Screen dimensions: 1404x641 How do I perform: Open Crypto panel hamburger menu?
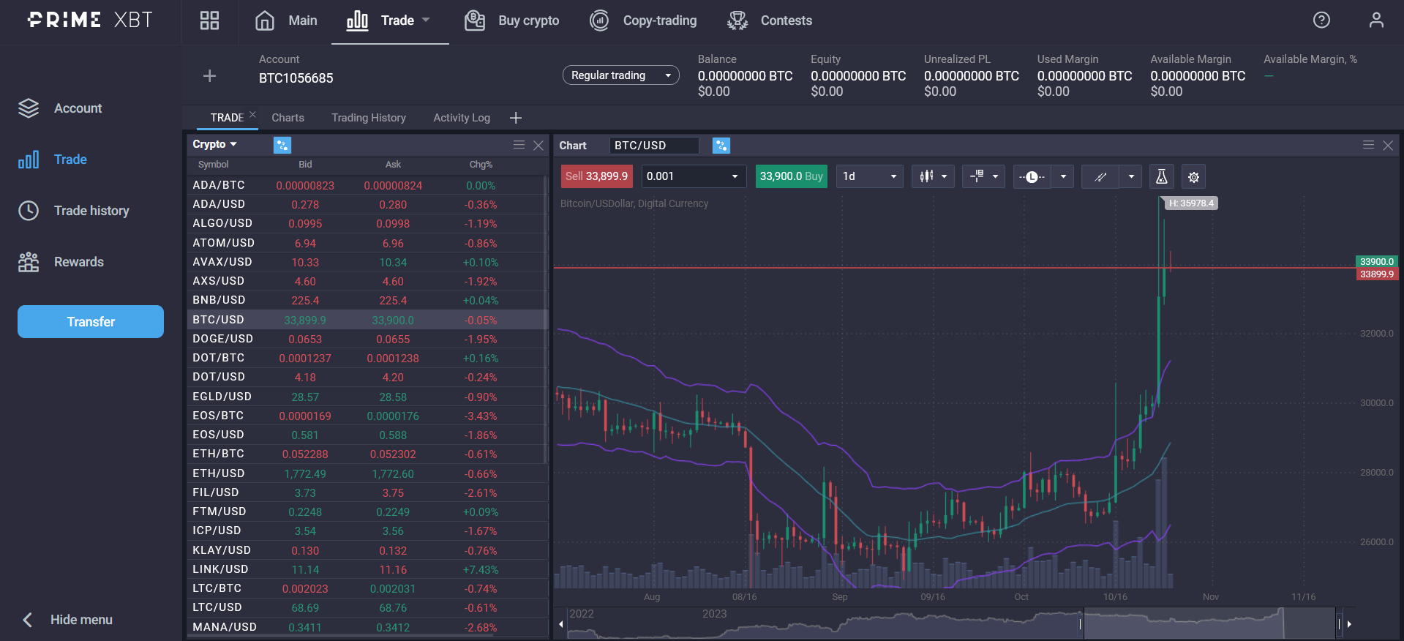click(519, 145)
